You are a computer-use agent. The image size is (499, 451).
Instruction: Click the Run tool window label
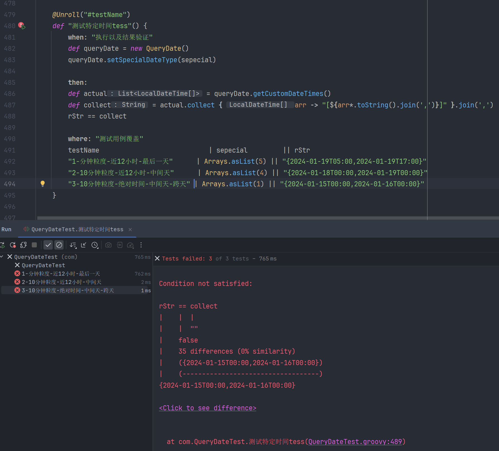click(x=6, y=229)
